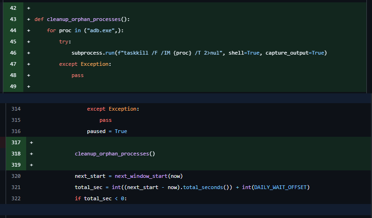The width and height of the screenshot is (372, 218).
Task: Click line number 322 in the diff
Action: point(16,198)
